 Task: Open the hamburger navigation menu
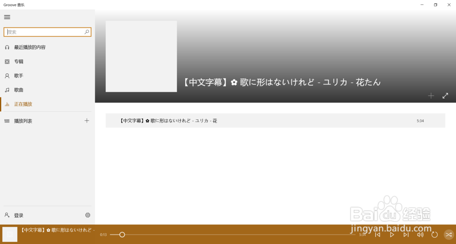click(x=7, y=17)
